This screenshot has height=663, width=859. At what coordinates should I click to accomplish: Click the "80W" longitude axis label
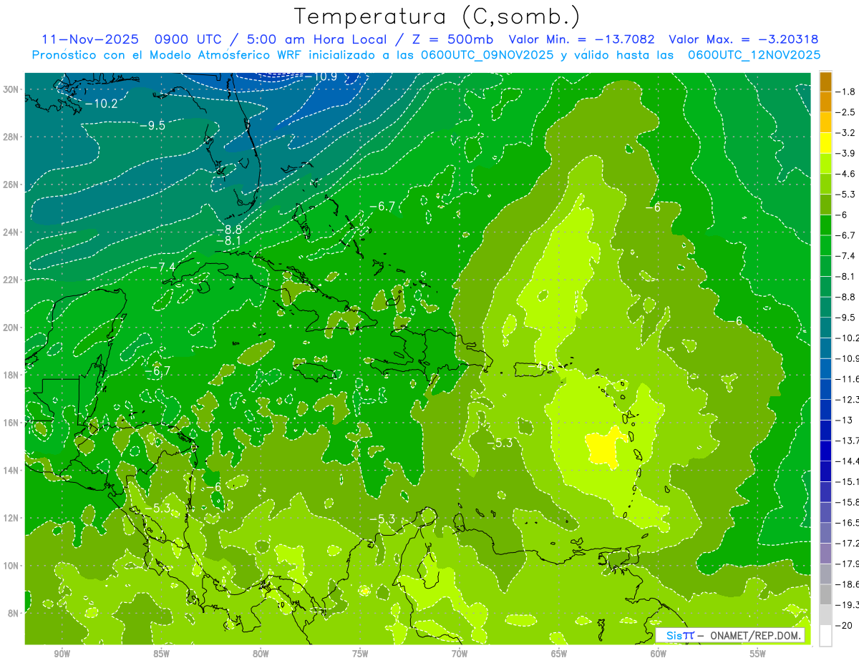(261, 654)
